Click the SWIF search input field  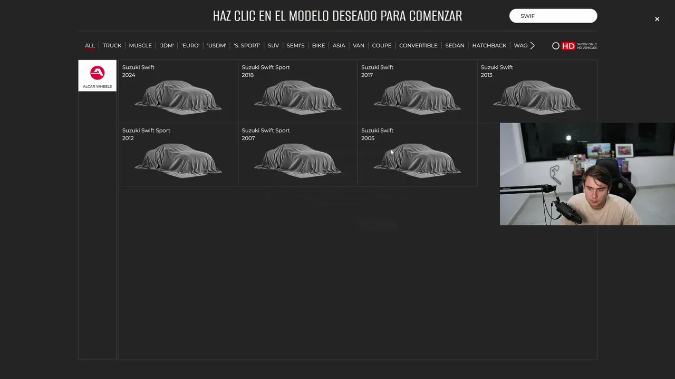pos(553,16)
